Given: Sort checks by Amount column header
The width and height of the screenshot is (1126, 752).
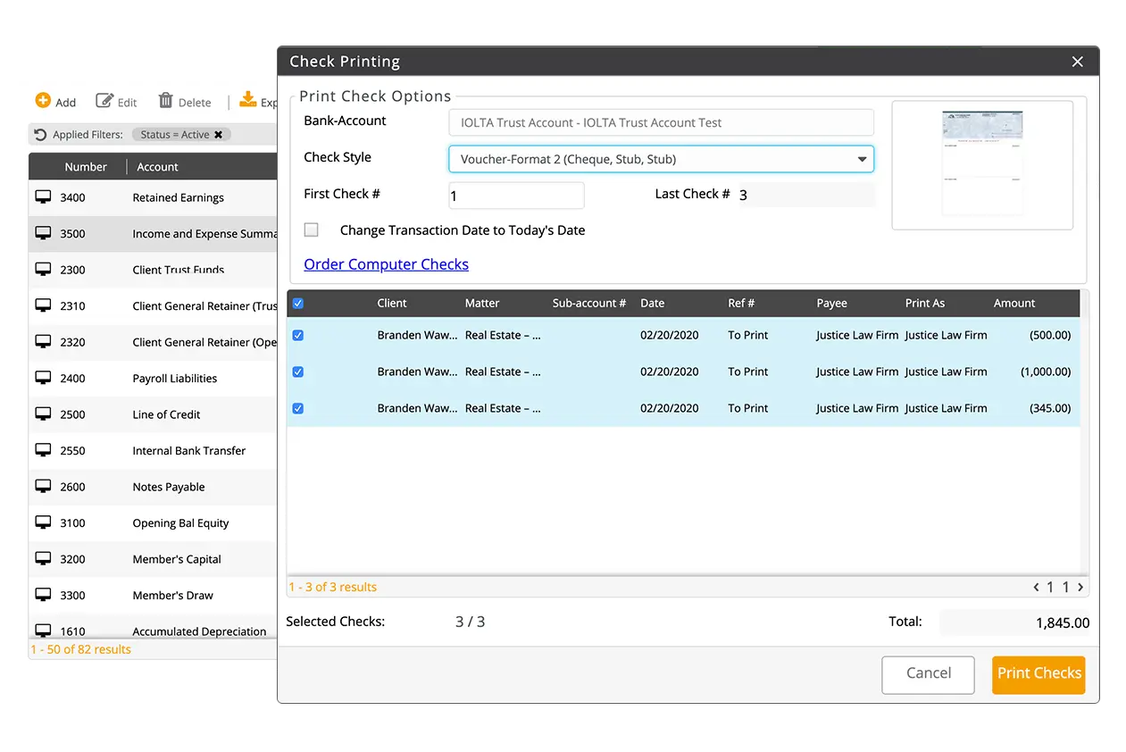Looking at the screenshot, I should pos(1014,304).
